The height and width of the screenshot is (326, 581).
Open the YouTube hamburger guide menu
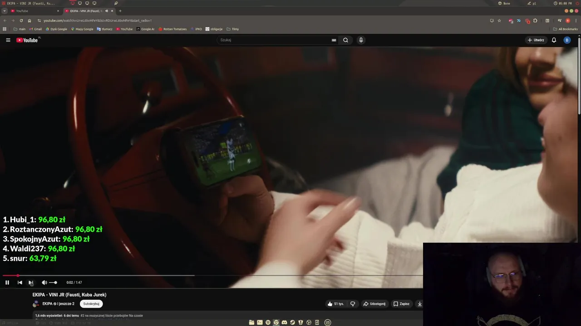point(8,40)
